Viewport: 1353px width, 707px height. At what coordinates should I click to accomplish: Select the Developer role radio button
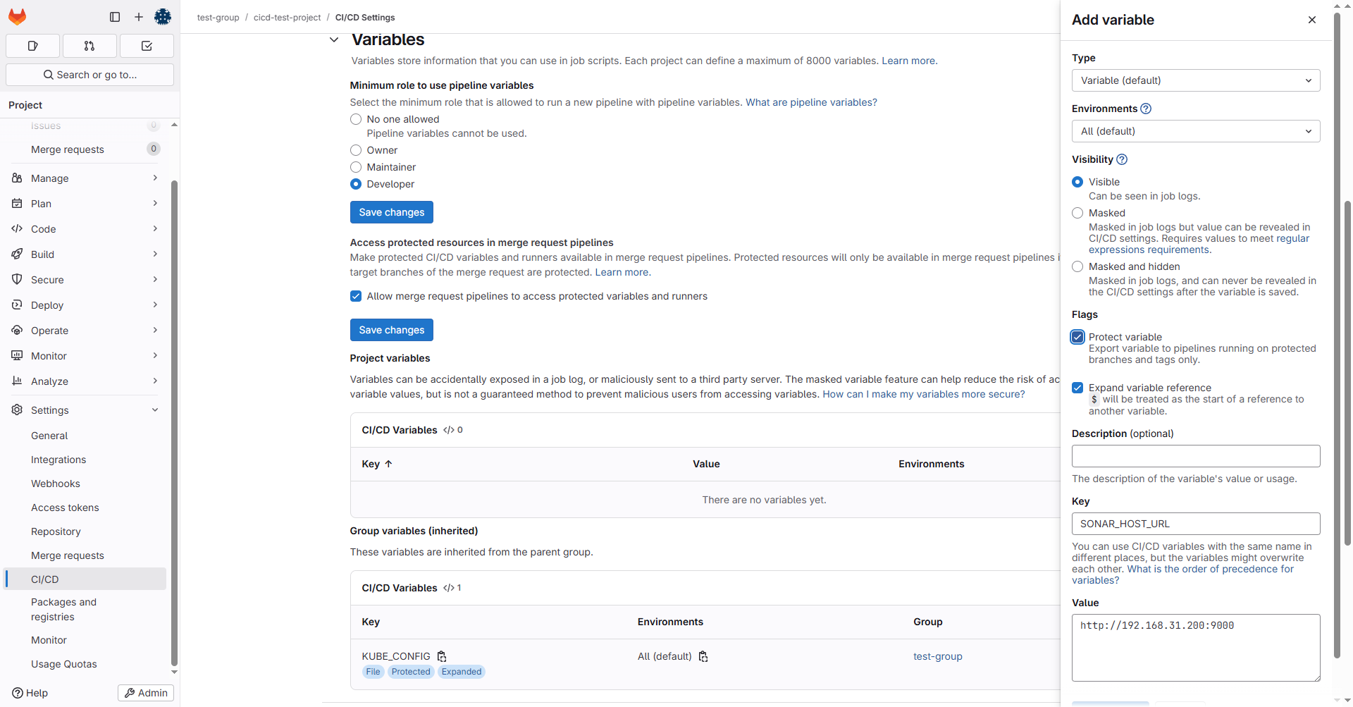coord(356,184)
